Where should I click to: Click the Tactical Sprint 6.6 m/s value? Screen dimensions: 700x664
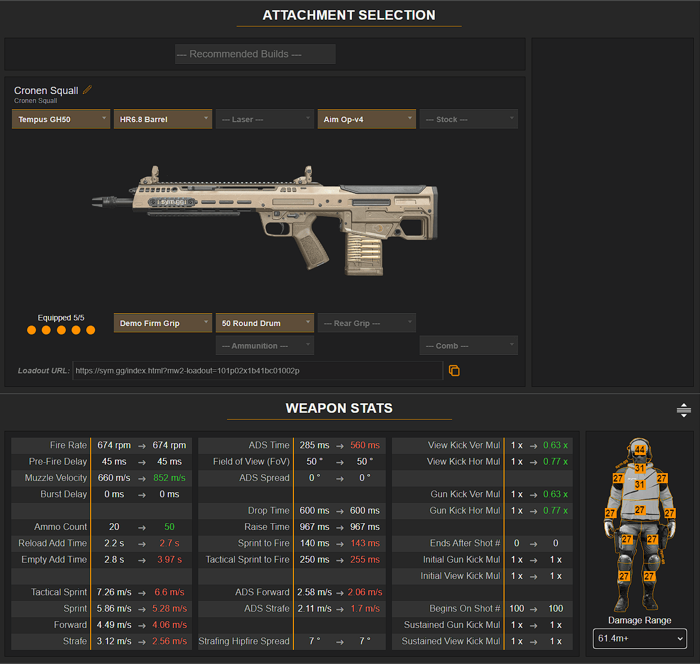coord(169,592)
